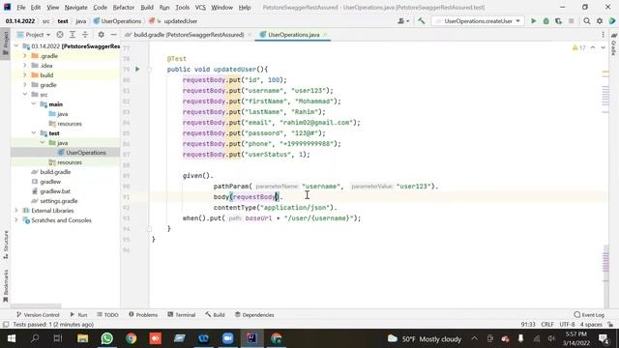The width and height of the screenshot is (619, 348).
Task: Collapse all icon in Project panel
Action: pos(85,35)
